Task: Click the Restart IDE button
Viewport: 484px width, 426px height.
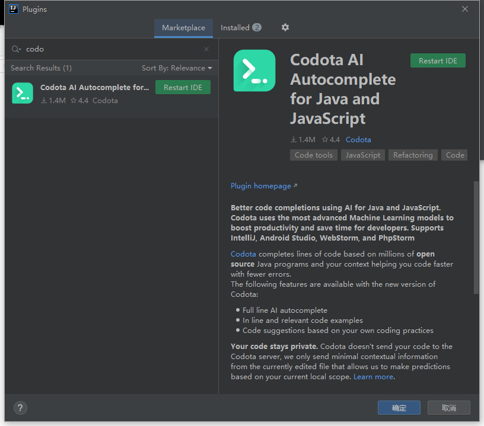Action: tap(438, 60)
